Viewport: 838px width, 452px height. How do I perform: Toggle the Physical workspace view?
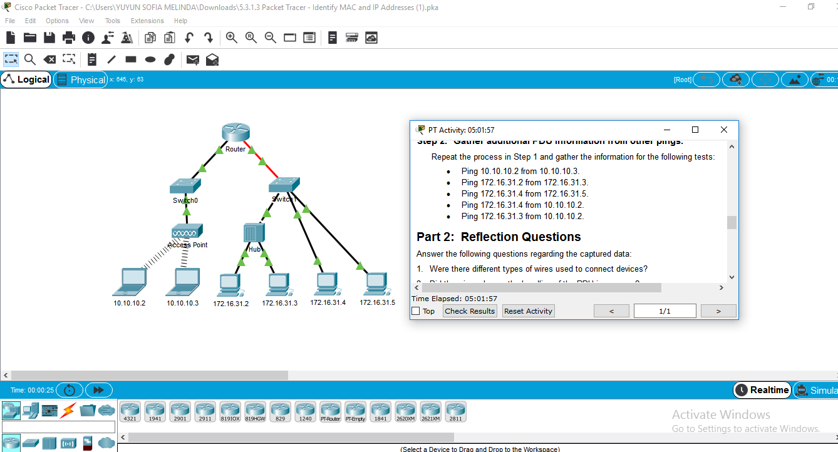80,79
